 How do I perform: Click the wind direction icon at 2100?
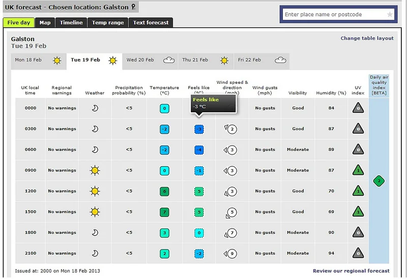tap(225, 254)
